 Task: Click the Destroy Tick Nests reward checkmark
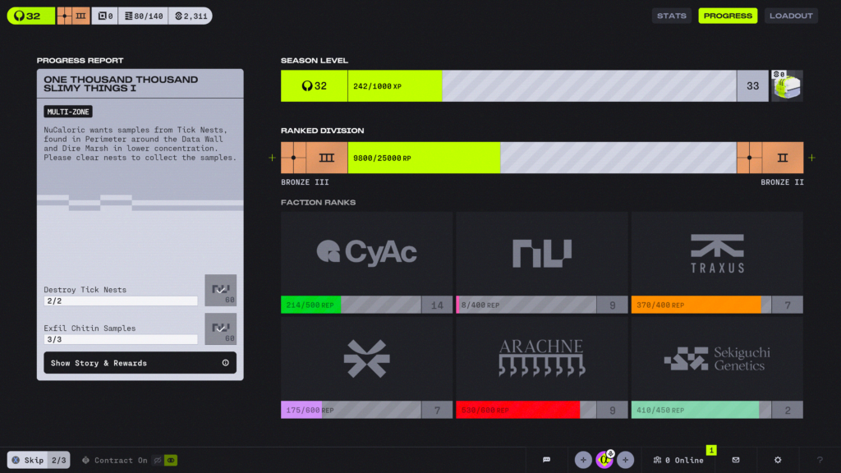220,290
